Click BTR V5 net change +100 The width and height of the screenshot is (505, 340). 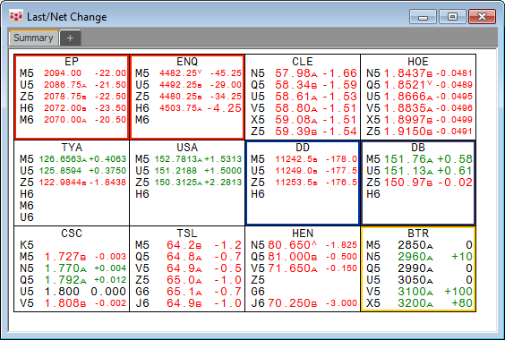(458, 292)
